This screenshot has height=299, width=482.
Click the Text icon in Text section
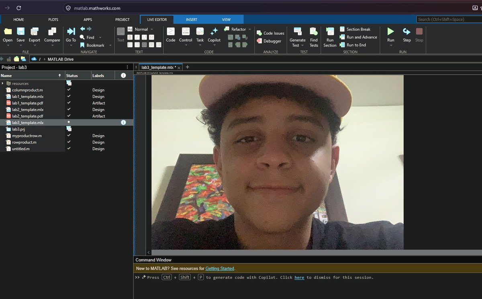pos(120,31)
